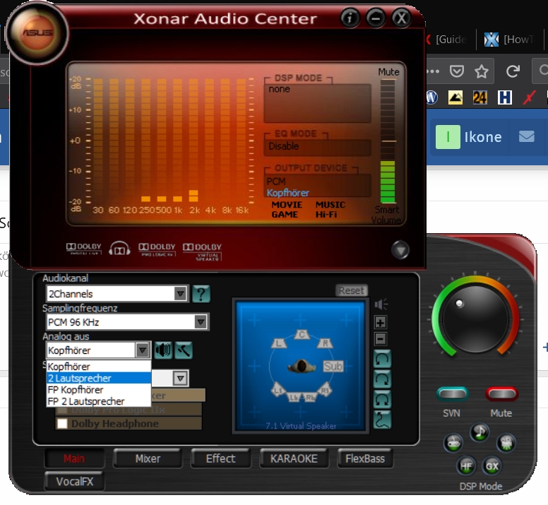Screen dimensions: 548x505
Task: Choose Kopfhörer from the open list
Action: 99,367
